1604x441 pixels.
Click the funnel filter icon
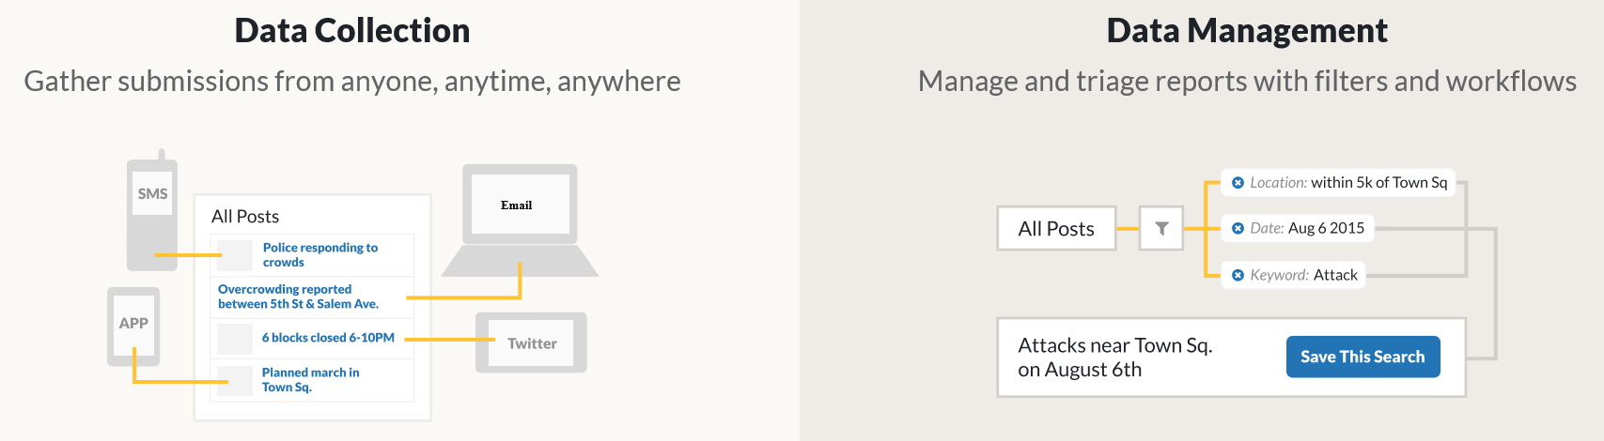1161,228
